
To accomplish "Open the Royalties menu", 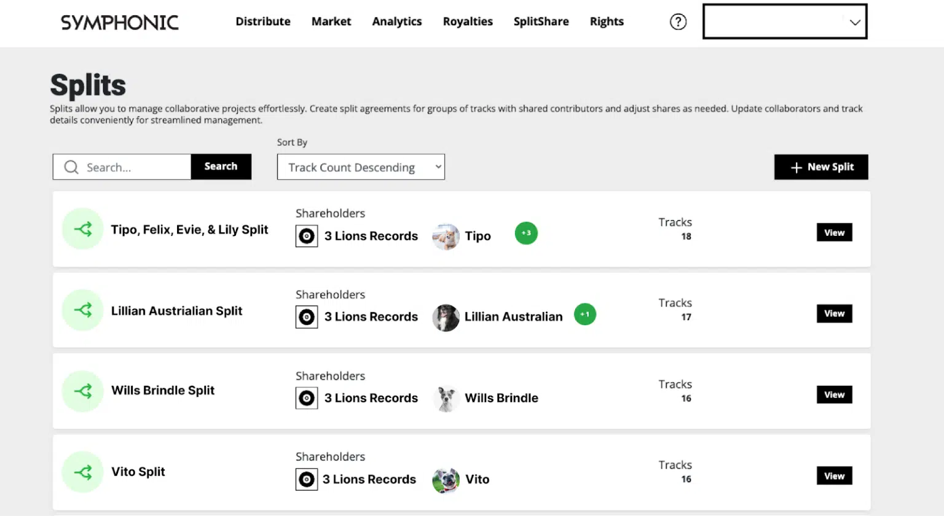I will coord(468,21).
